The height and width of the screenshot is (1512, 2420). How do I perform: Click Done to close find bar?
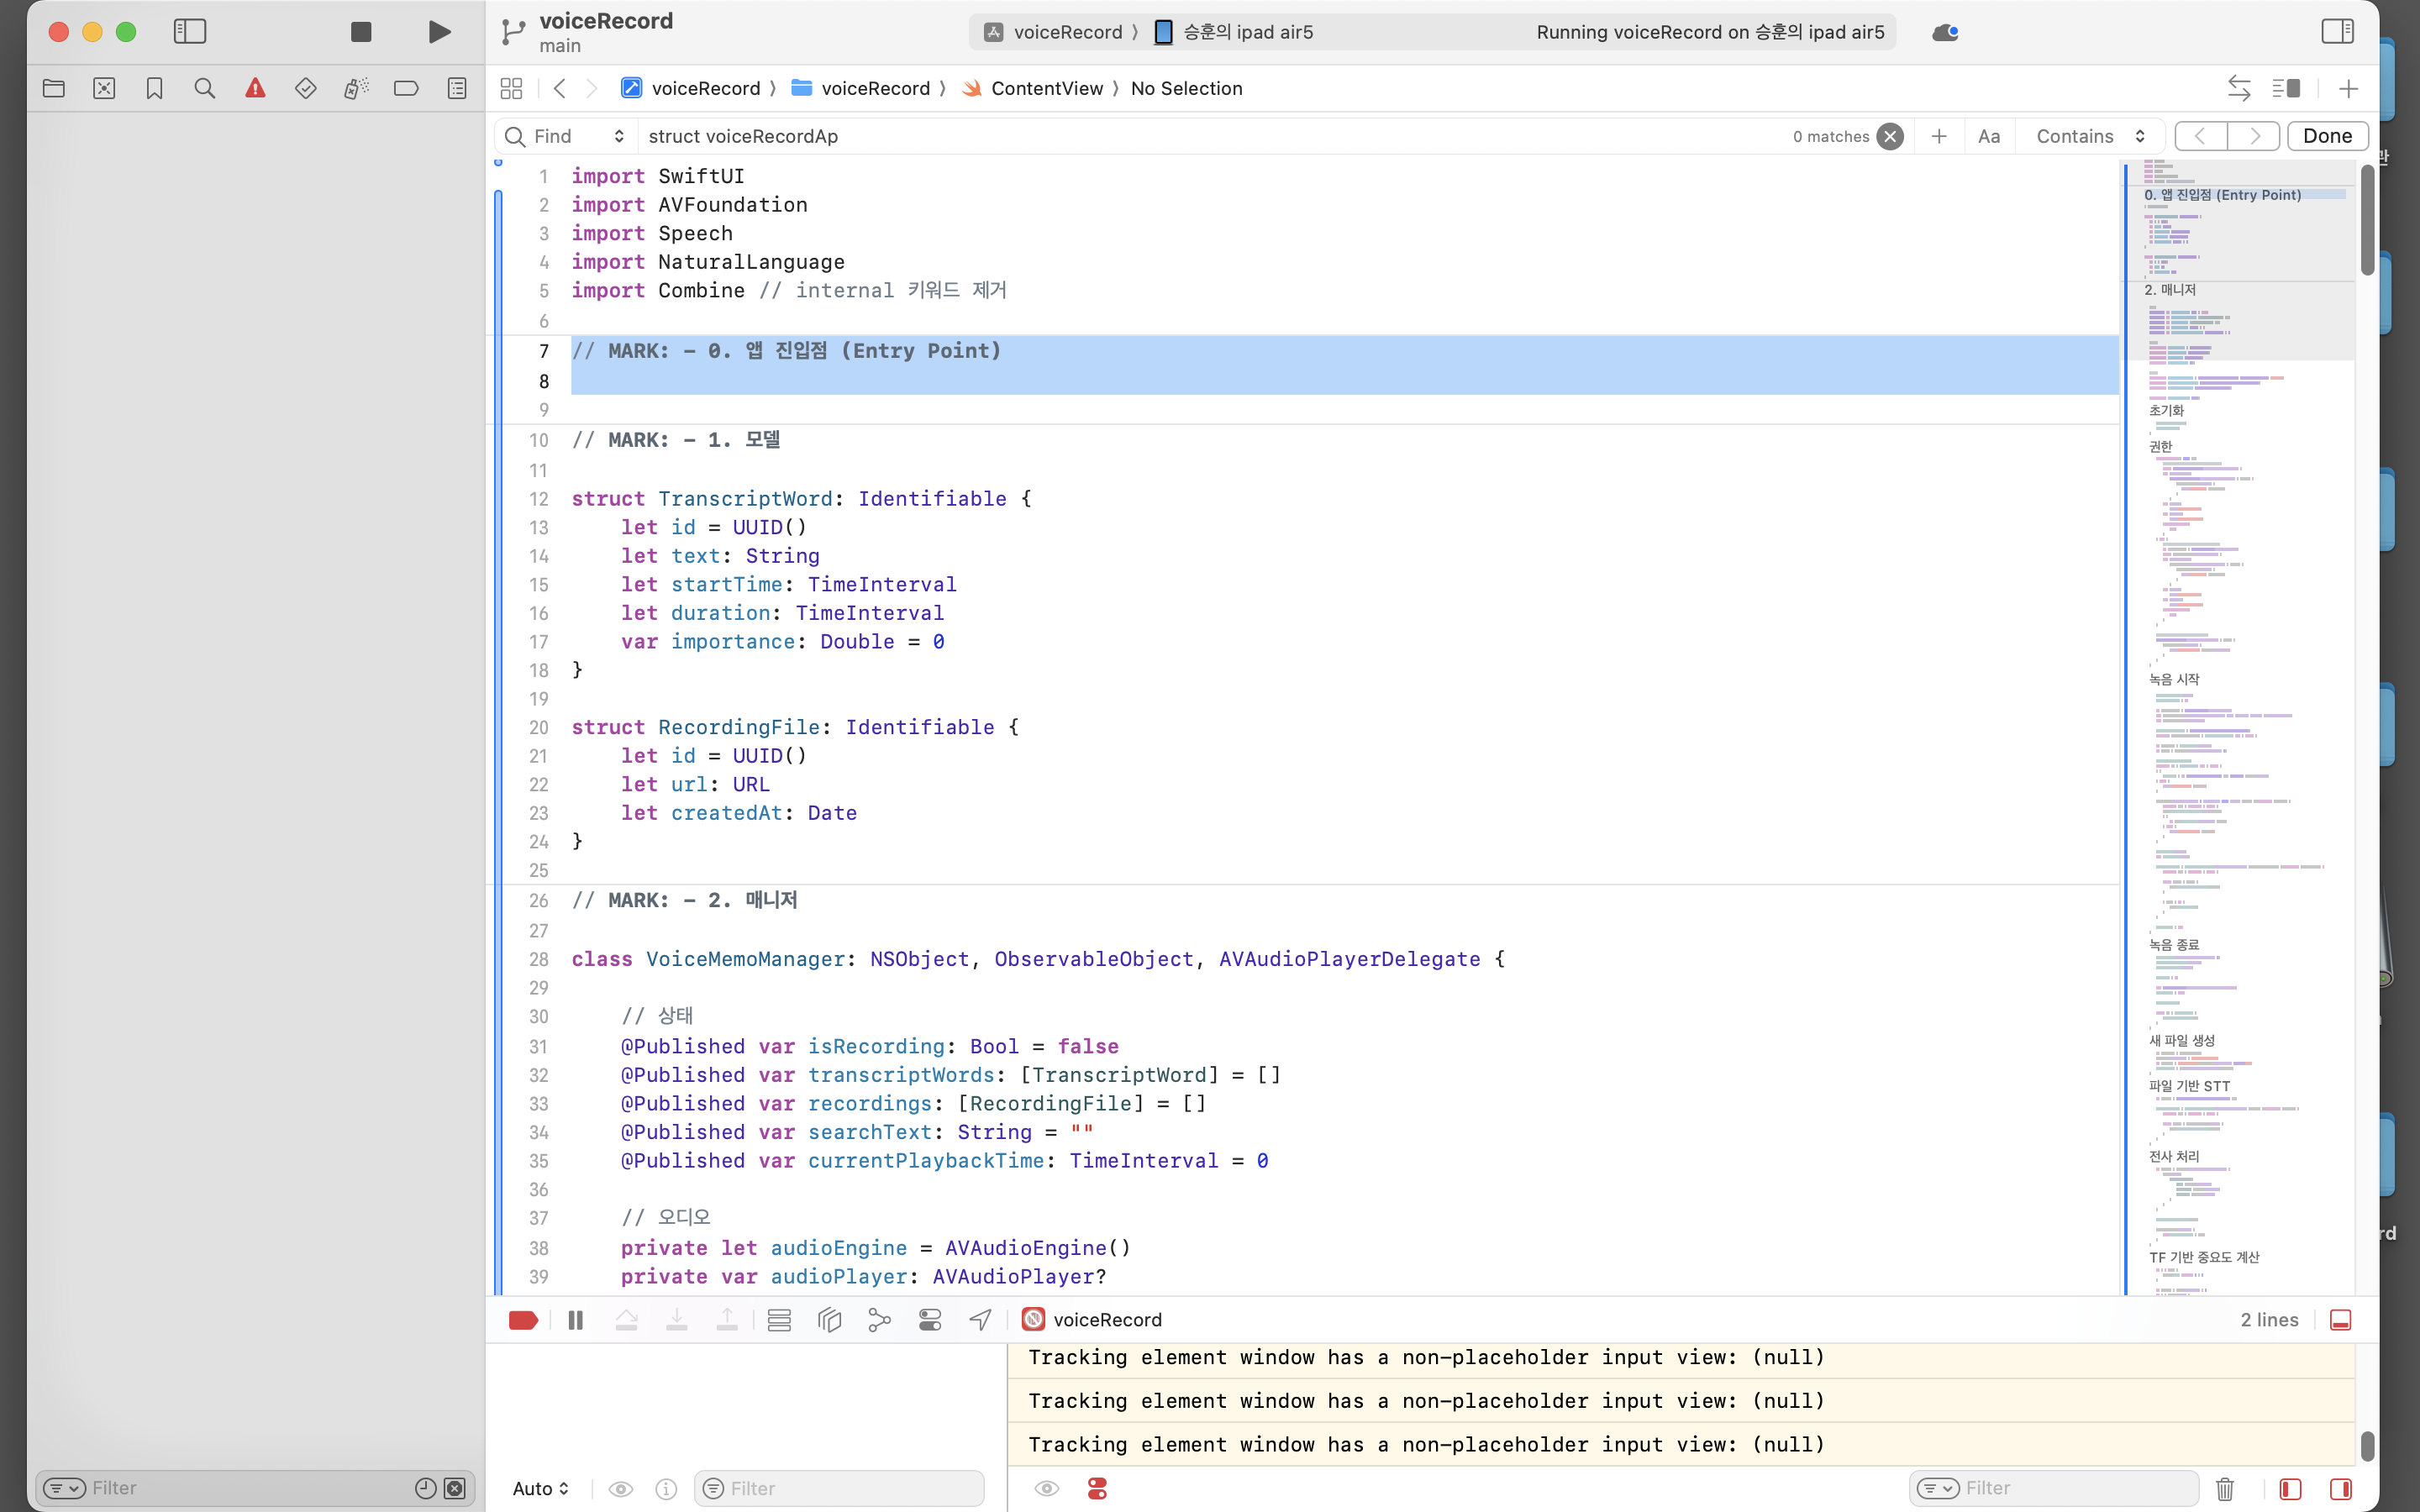coord(2326,136)
